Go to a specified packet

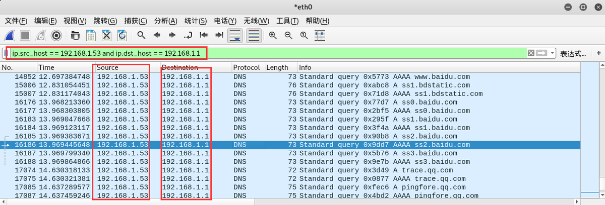188,35
